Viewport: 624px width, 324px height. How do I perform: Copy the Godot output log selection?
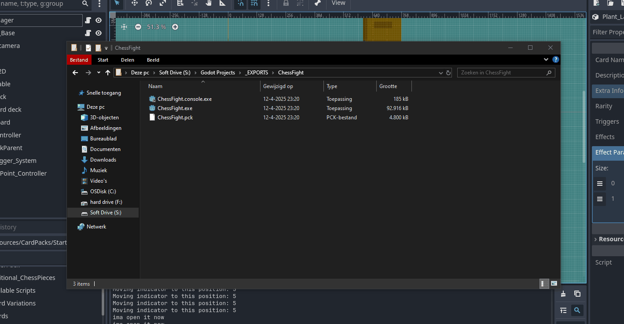(x=577, y=294)
